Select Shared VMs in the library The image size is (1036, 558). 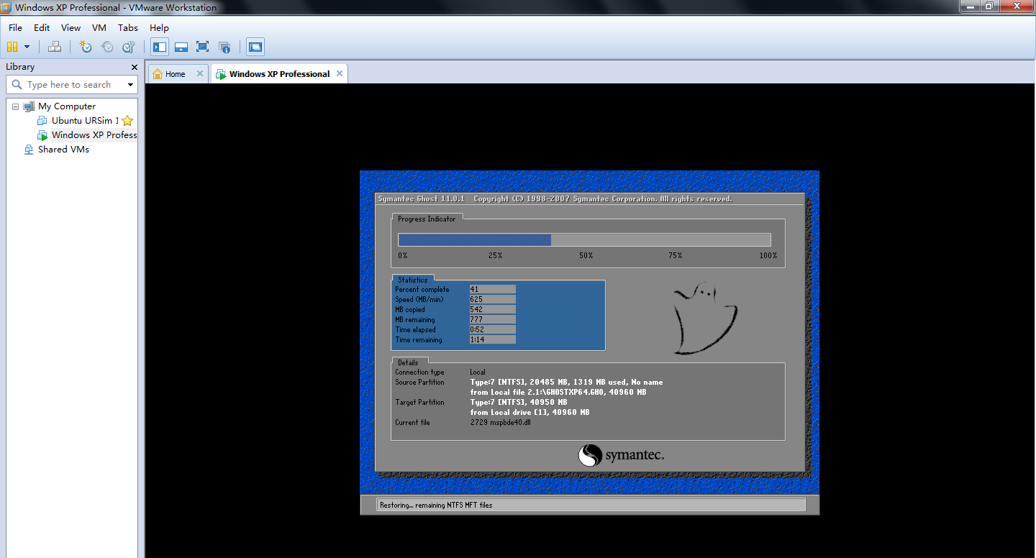click(x=63, y=149)
